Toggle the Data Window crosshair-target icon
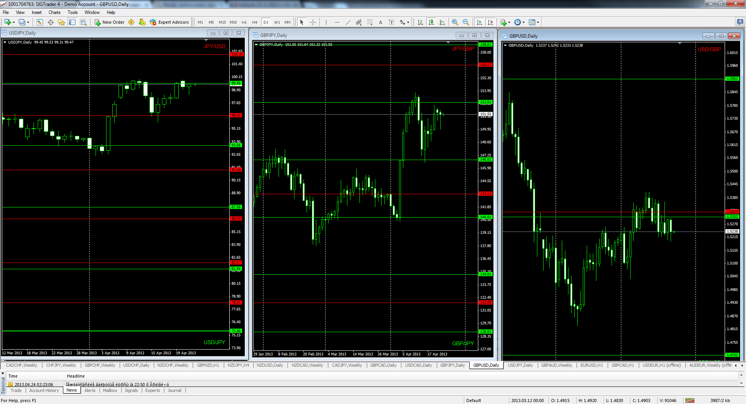Image resolution: width=746 pixels, height=404 pixels. (51, 22)
